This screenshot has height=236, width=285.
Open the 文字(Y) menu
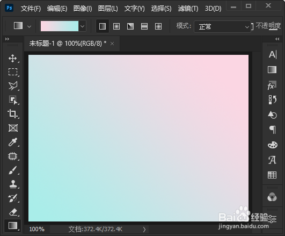[135, 9]
